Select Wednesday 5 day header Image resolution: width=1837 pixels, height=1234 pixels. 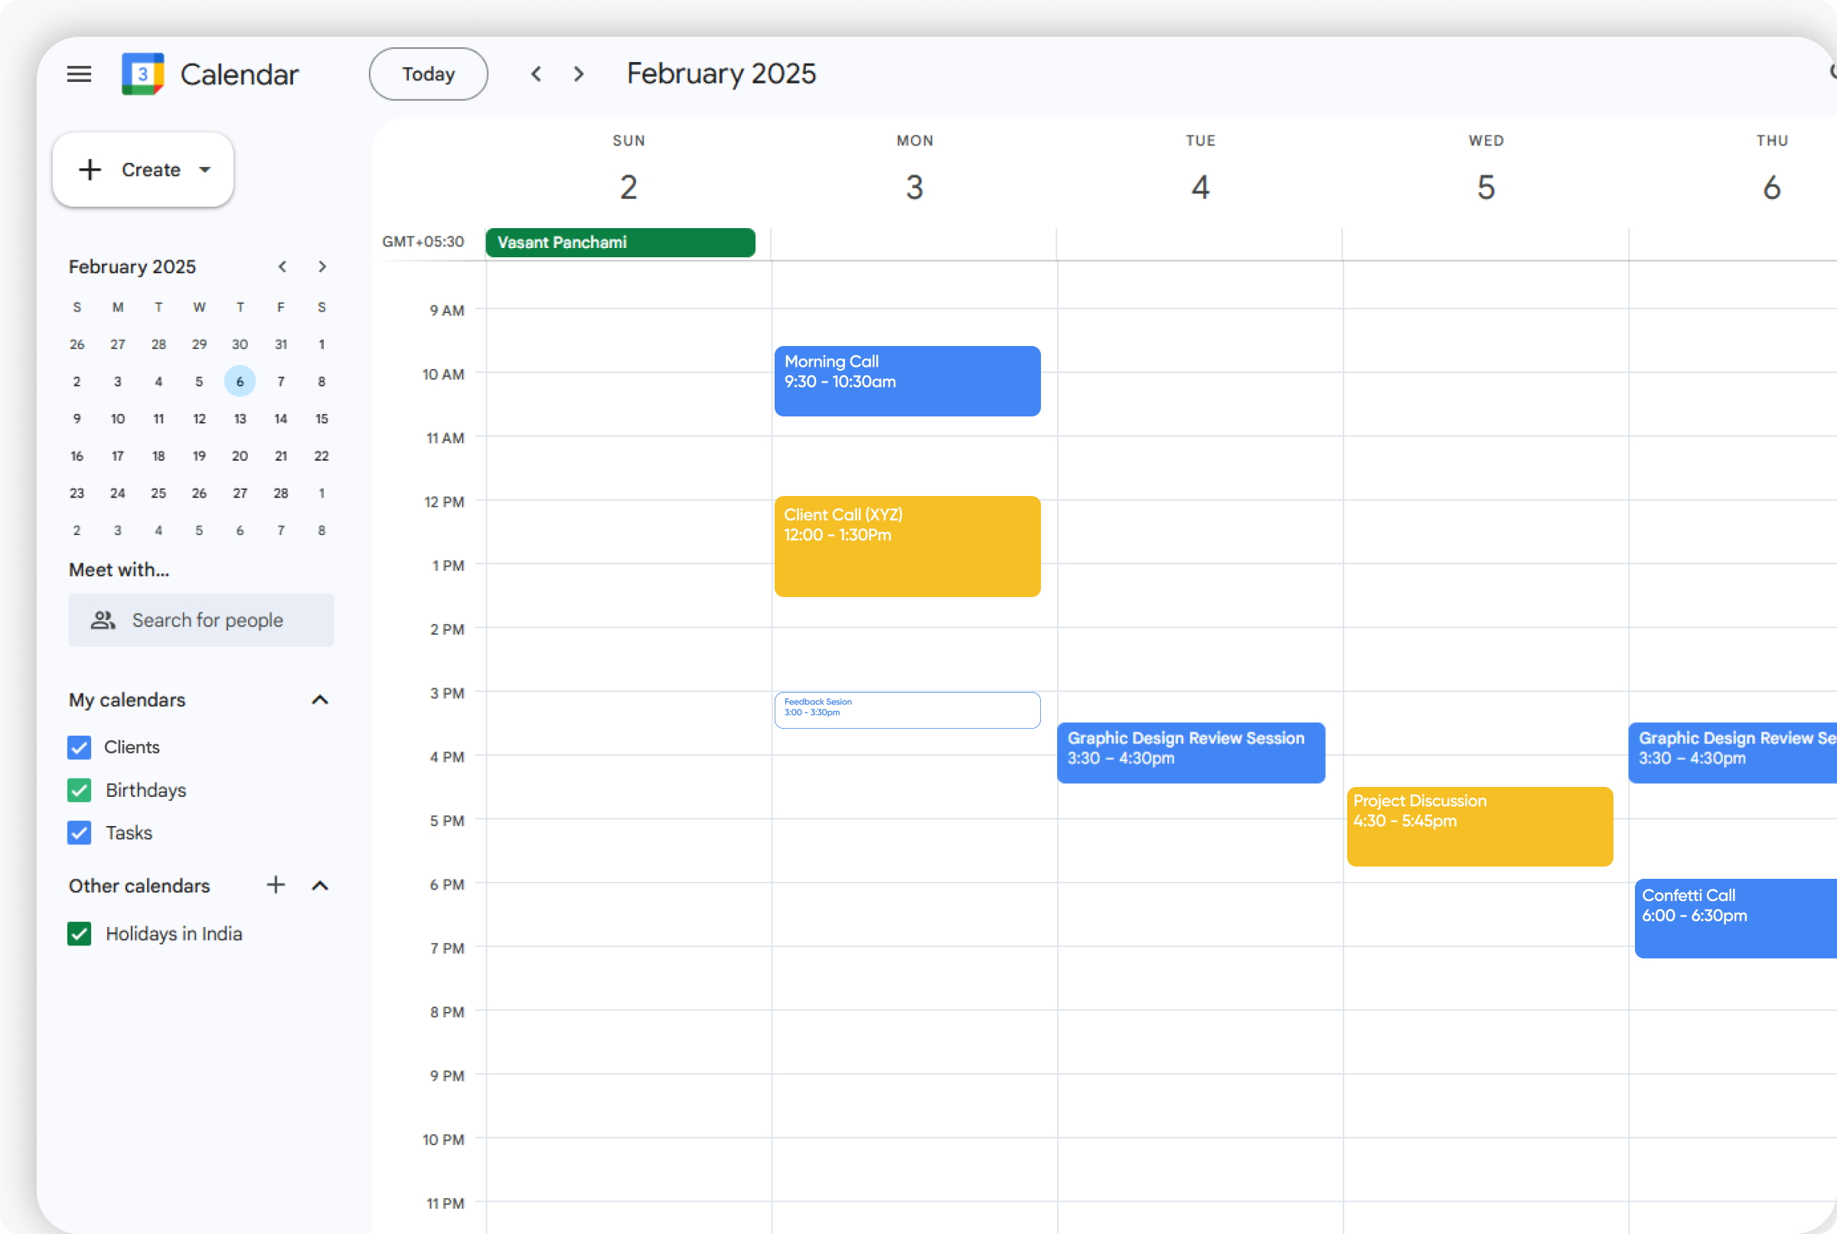[1485, 187]
